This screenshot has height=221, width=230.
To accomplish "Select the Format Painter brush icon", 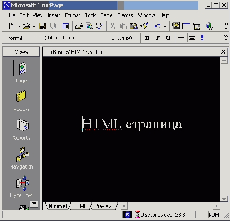I will click(x=144, y=26).
